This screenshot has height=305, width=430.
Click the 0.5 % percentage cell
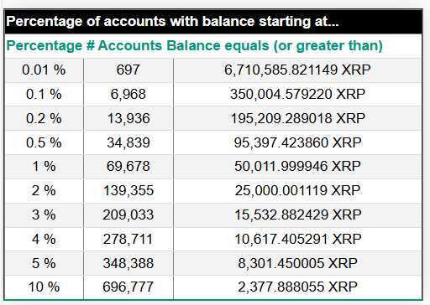pos(44,142)
